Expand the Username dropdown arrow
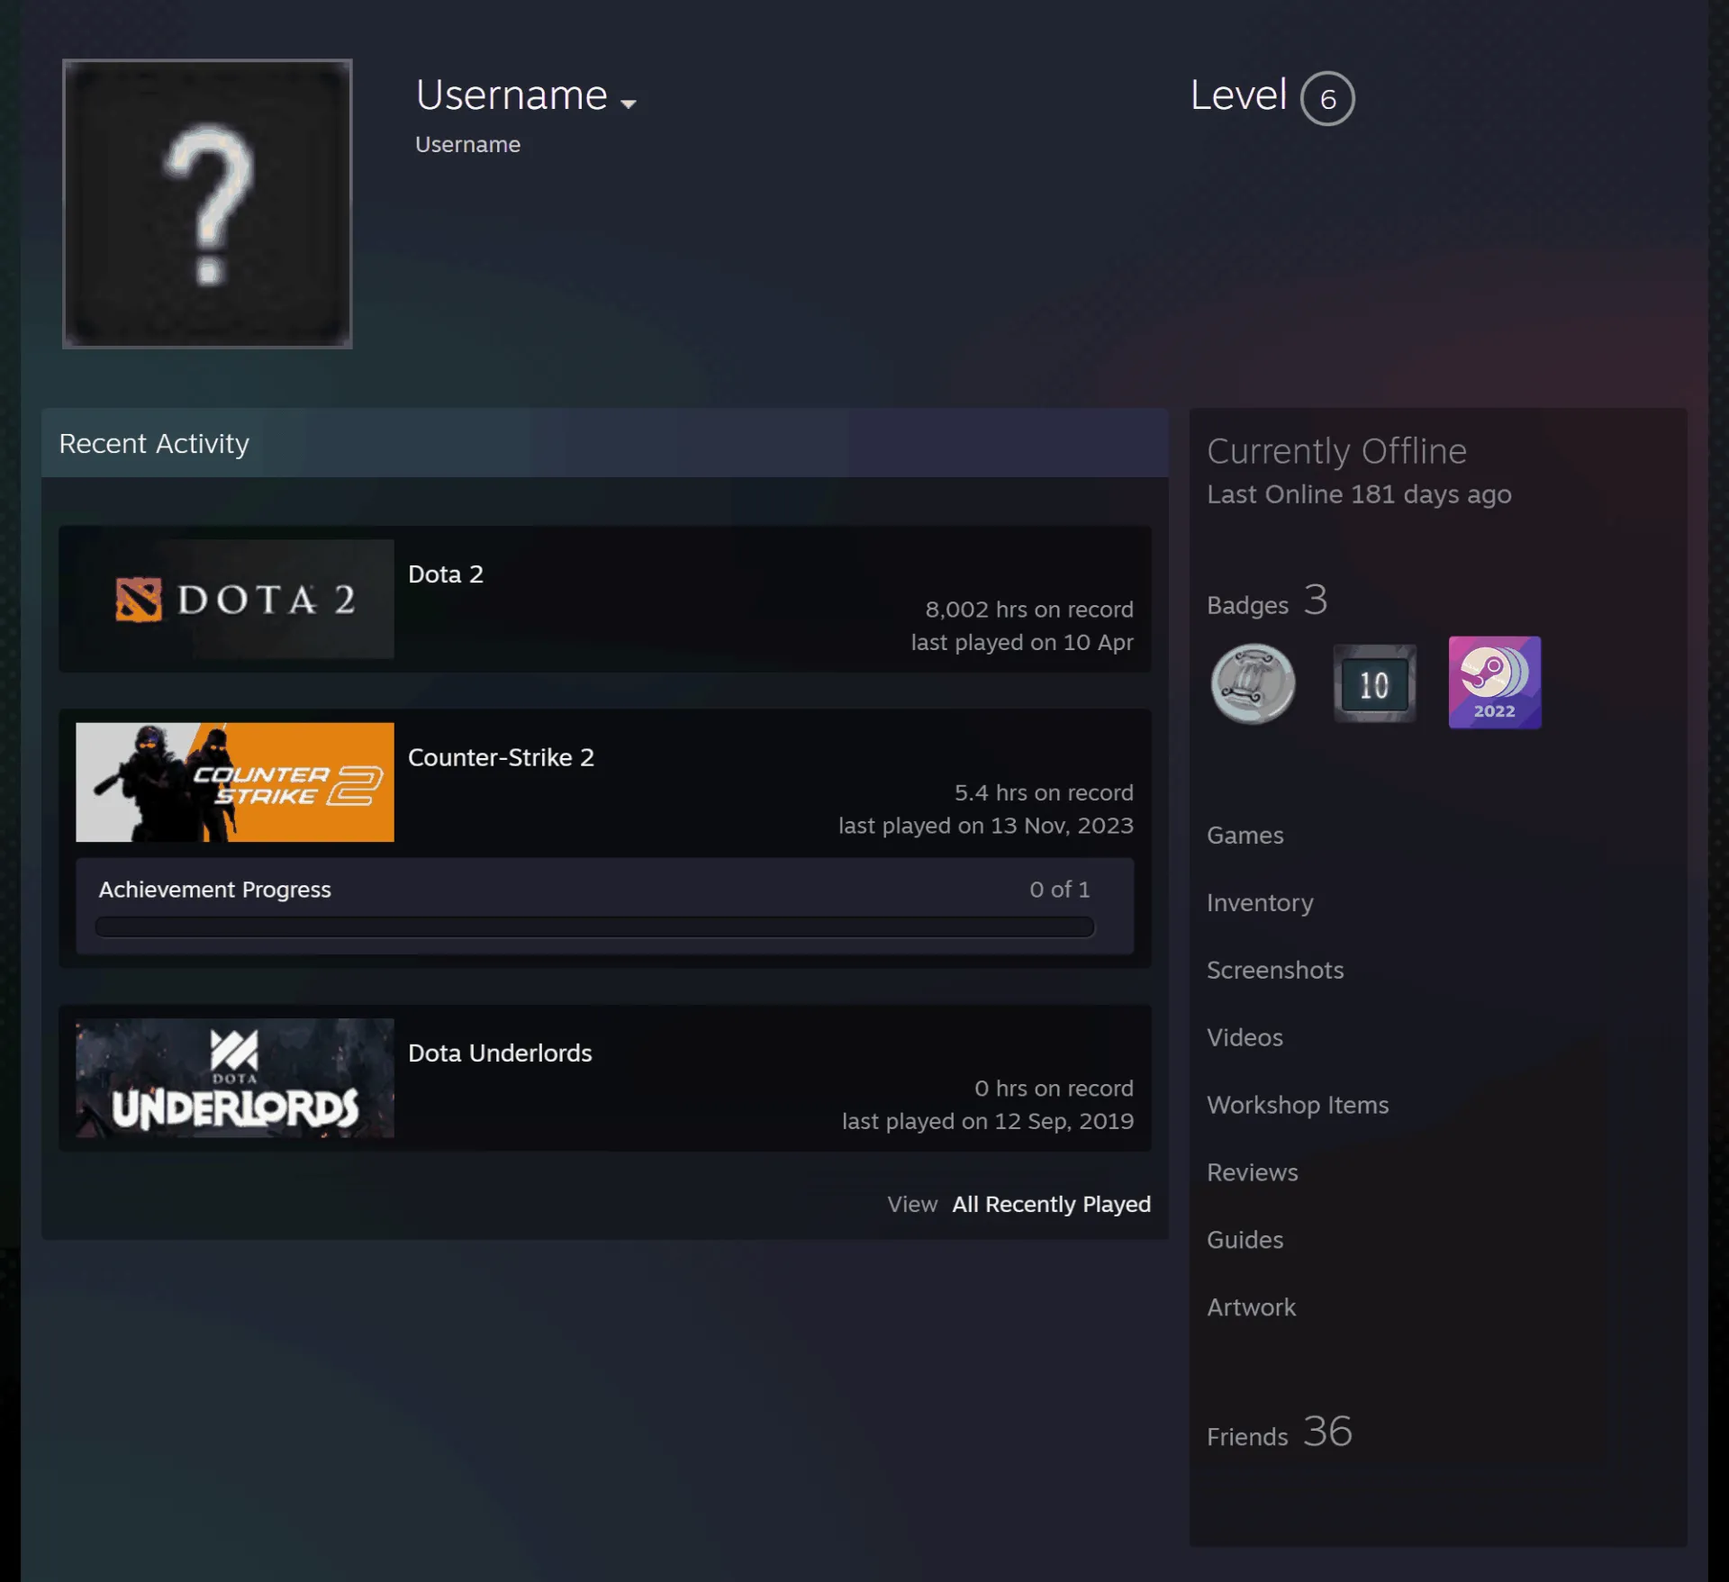This screenshot has height=1582, width=1729. [x=629, y=104]
